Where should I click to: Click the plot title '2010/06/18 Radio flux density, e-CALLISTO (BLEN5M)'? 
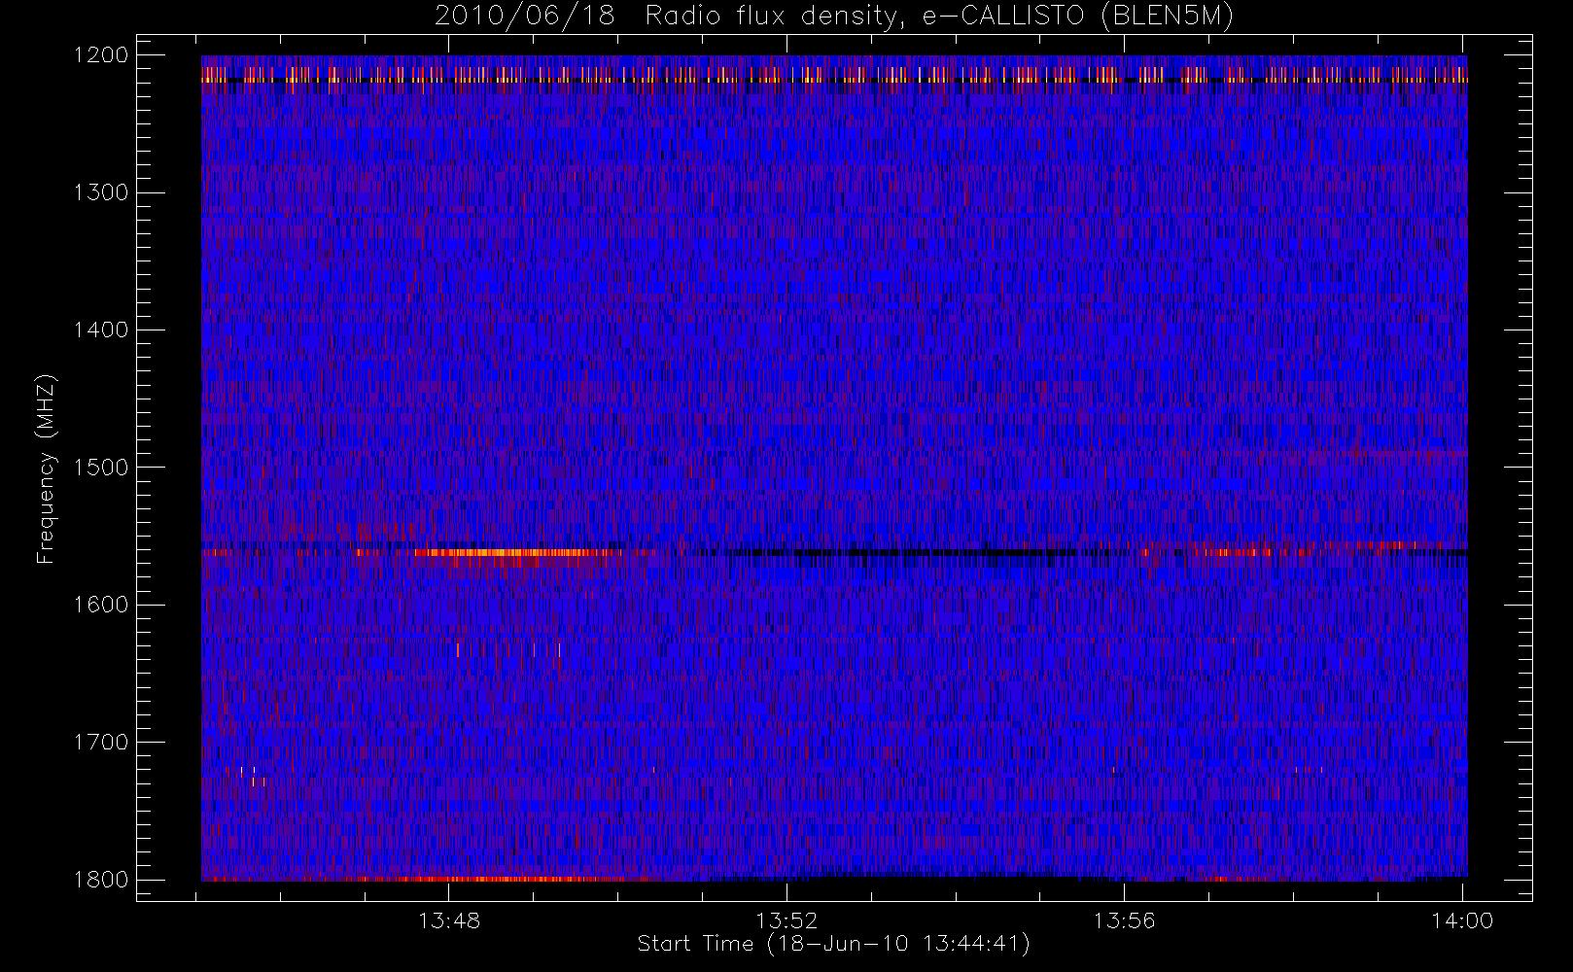[x=834, y=17]
